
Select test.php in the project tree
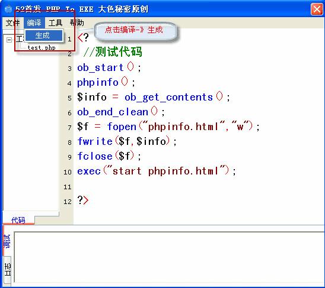[42, 48]
